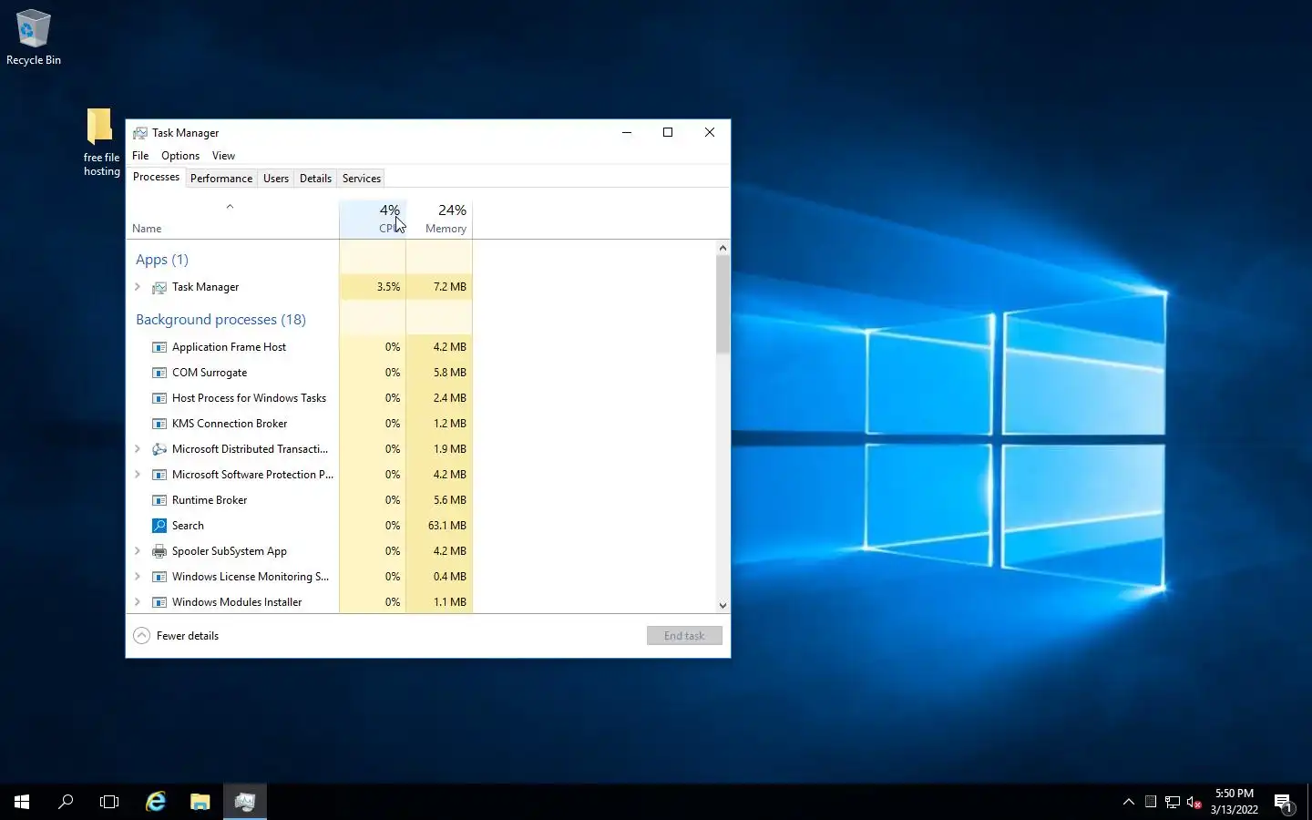Click the scrollbar up arrow
The width and height of the screenshot is (1312, 820).
pos(723,248)
